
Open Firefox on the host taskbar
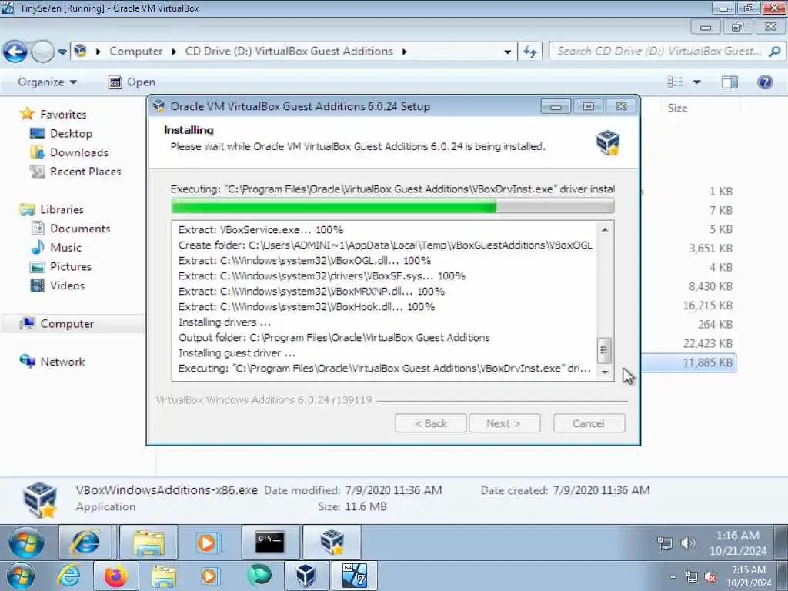pyautogui.click(x=115, y=576)
